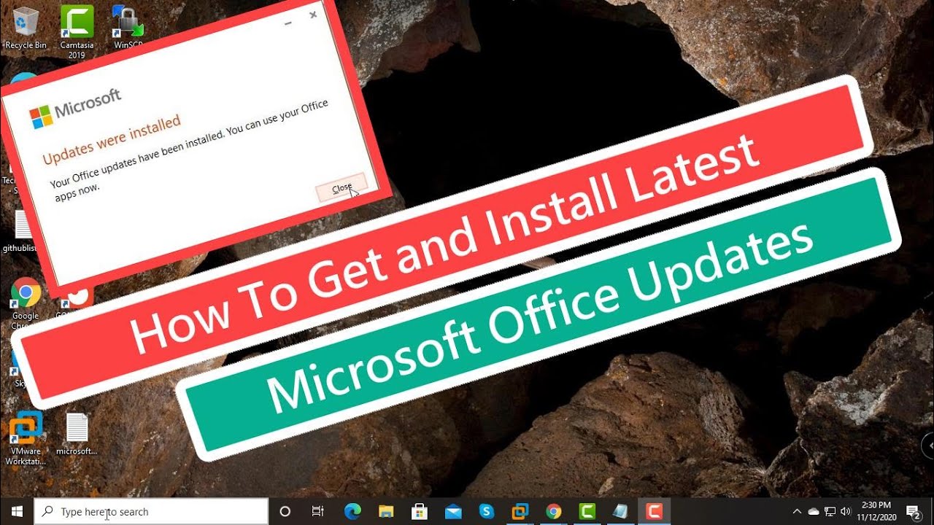
Task: Open Task View on the taskbar
Action: (317, 511)
